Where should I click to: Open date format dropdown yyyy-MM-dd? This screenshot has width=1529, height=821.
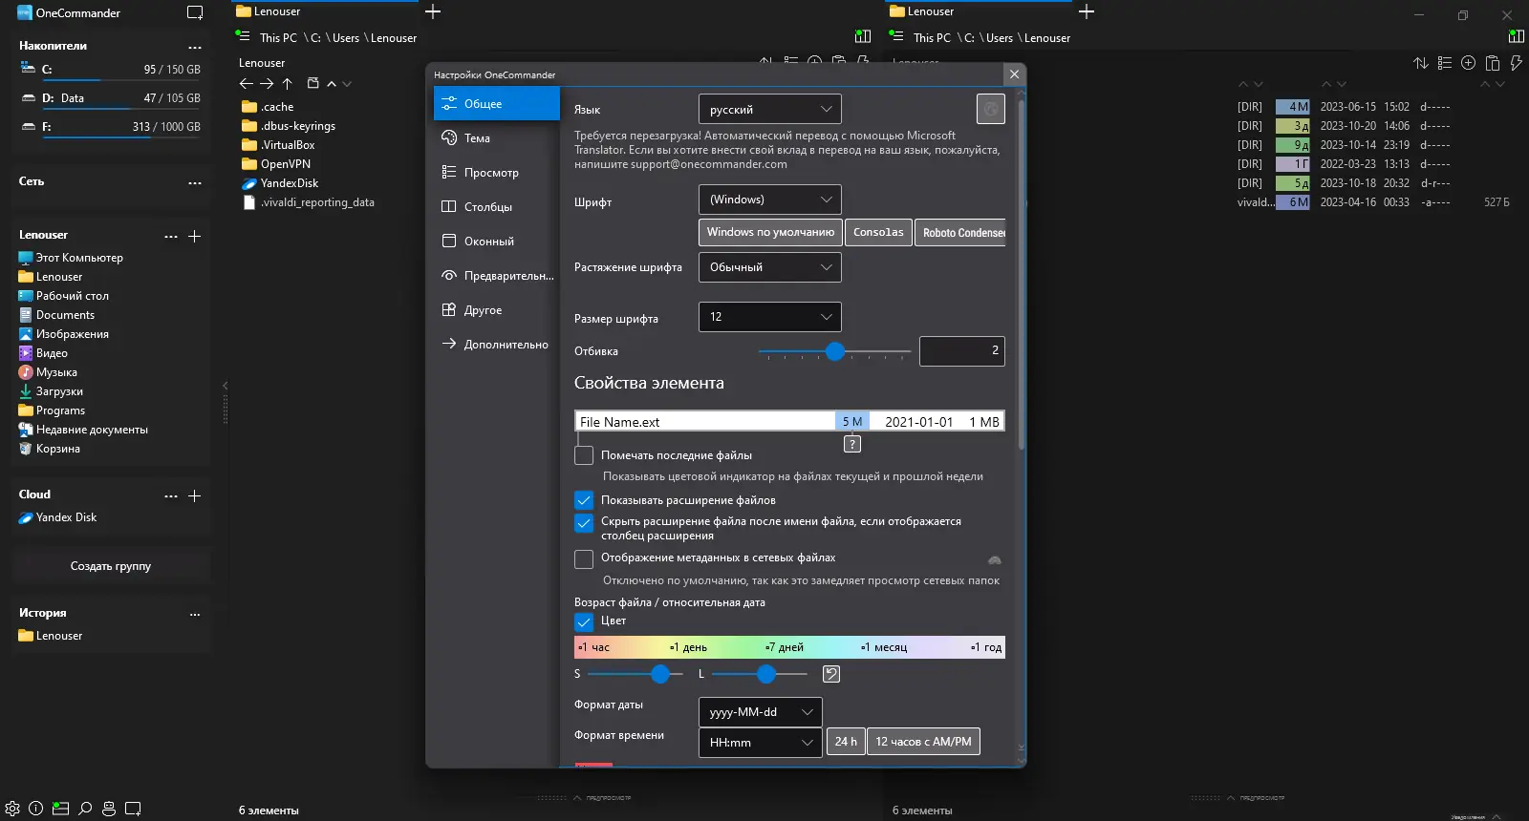761,712
